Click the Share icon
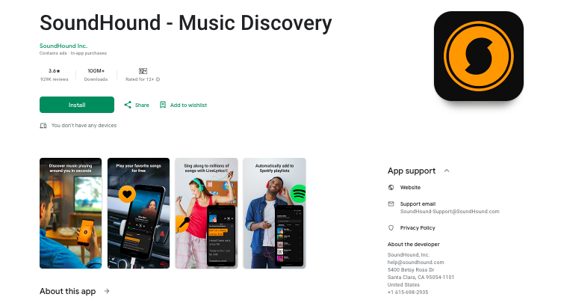 pos(128,105)
